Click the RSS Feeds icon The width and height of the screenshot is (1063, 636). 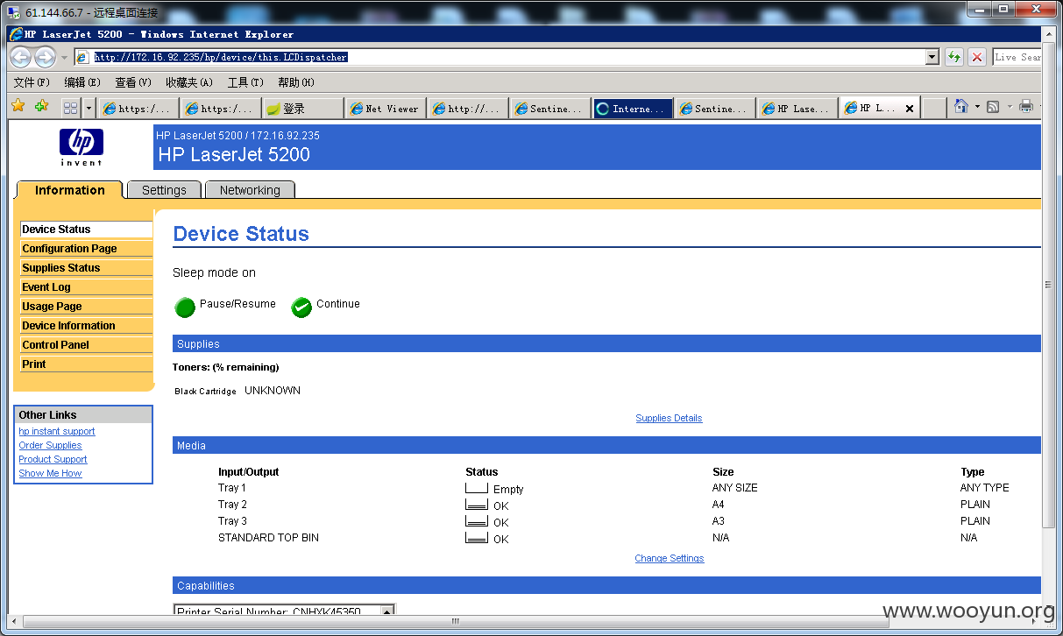coord(993,107)
